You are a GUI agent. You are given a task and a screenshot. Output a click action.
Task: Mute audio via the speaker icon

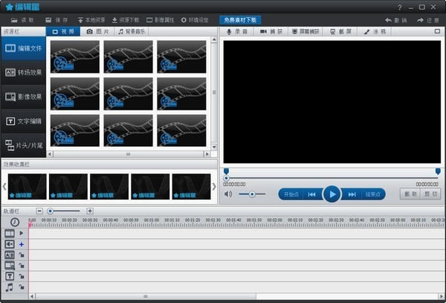[228, 194]
